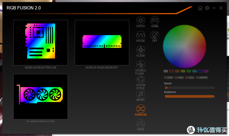Viewport: 229px width, 136px height.
Task: Close the RGB Fusion window
Action: coord(221,8)
